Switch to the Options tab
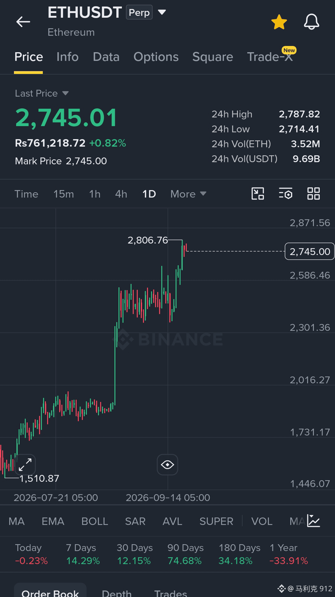This screenshot has width=335, height=597. coord(156,57)
